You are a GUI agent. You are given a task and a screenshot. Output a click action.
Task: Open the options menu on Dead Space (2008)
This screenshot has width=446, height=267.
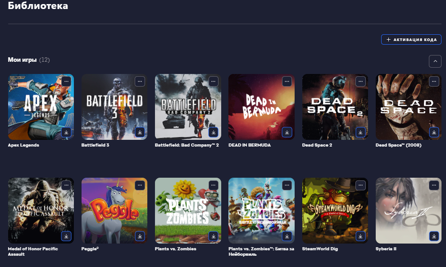click(434, 82)
